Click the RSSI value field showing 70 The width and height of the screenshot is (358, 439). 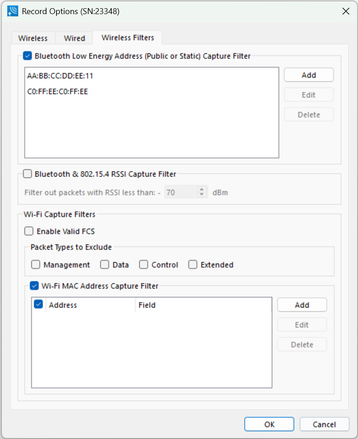[x=181, y=192]
